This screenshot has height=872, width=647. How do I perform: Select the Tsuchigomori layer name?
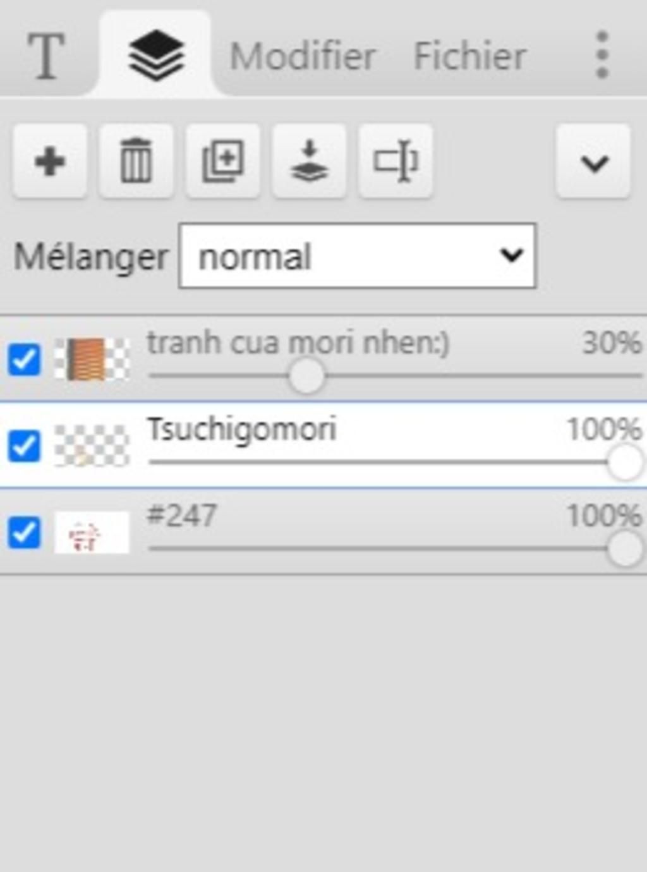point(241,430)
